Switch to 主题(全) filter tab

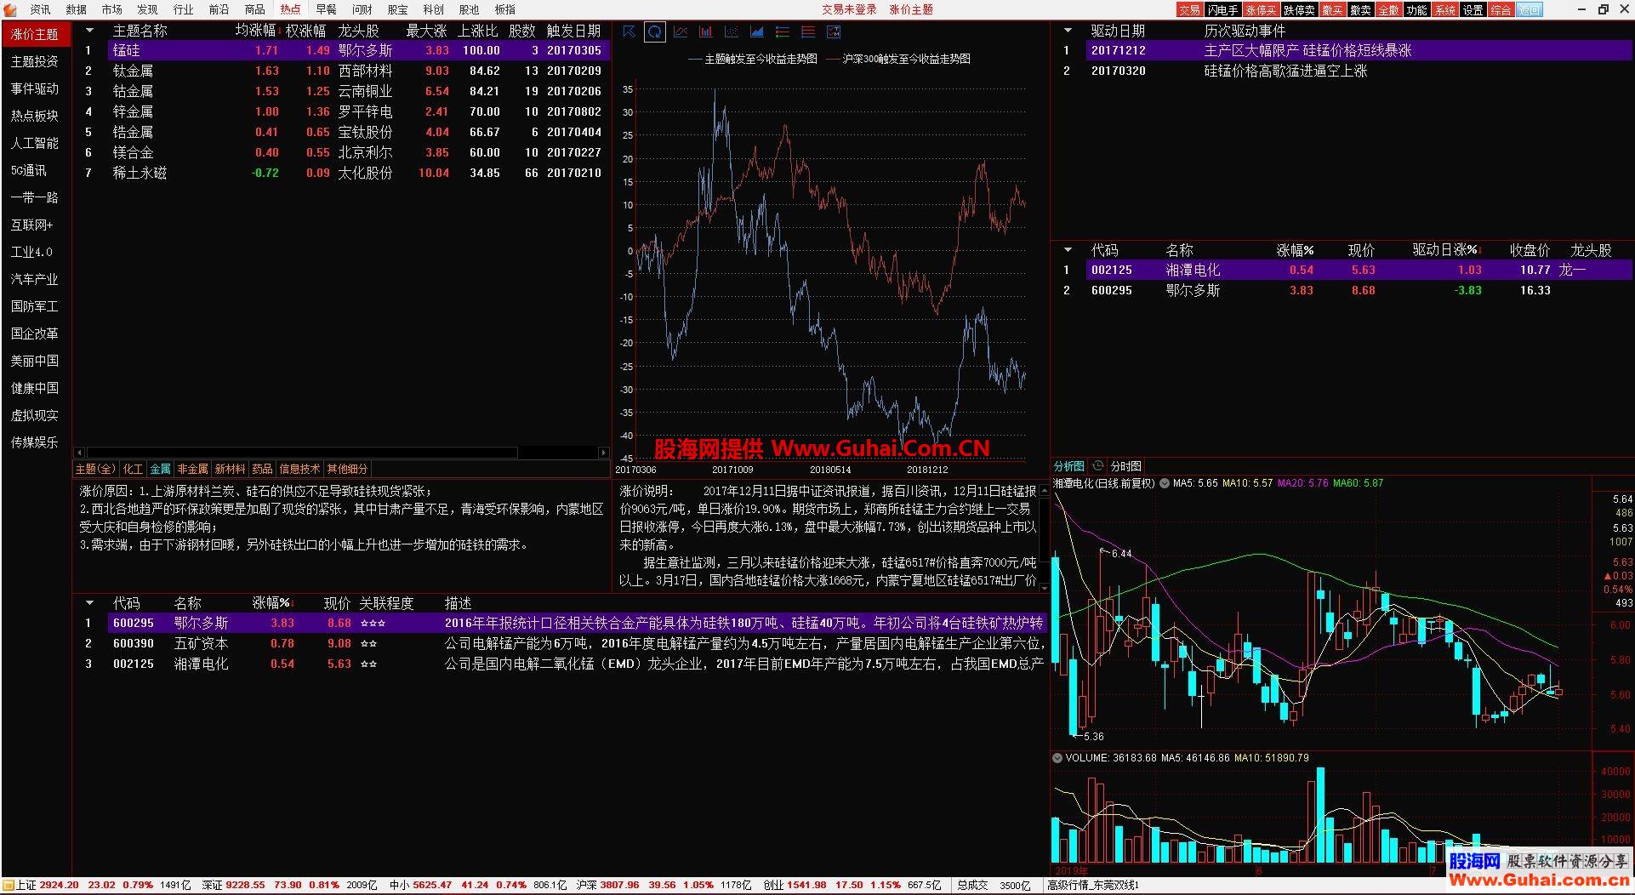[x=95, y=469]
